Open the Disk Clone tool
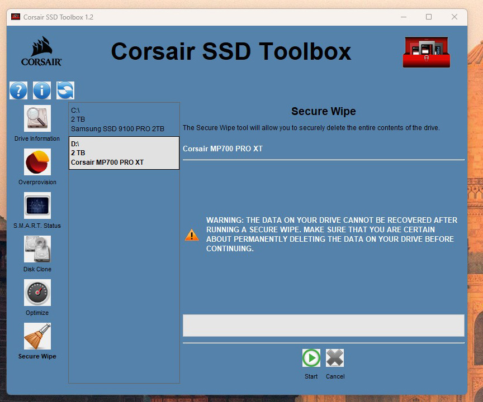The image size is (483, 402). 37,250
